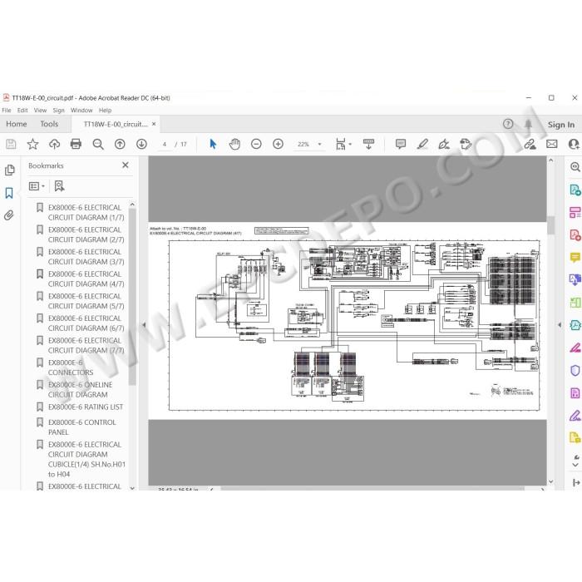This screenshot has height=582, width=582.
Task: Open bookmark EX8000E-6 CONNECTORS
Action: click(71, 367)
